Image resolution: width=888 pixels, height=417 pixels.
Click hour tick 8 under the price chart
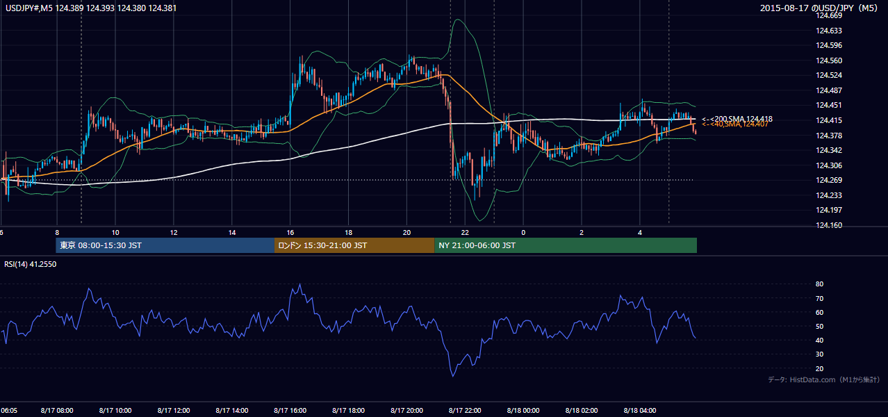pos(57,232)
